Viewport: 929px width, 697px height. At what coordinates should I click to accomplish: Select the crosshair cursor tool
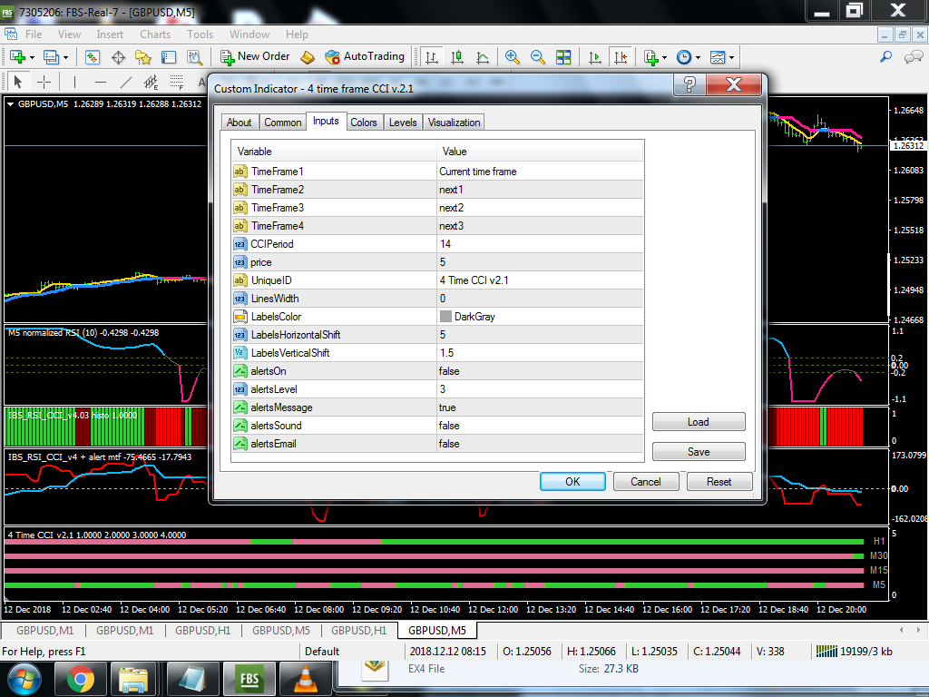pos(44,83)
